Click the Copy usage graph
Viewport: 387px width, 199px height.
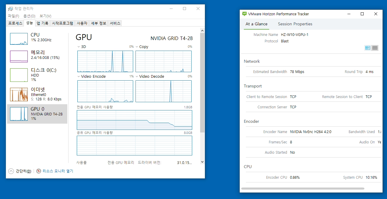click(164, 61)
